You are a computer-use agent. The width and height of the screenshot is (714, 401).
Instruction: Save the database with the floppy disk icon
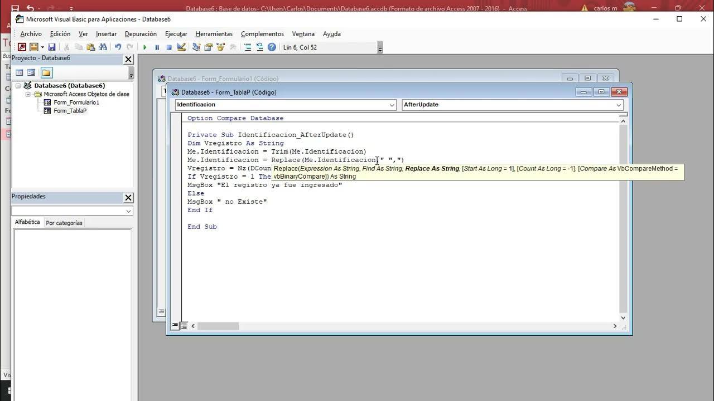(52, 47)
